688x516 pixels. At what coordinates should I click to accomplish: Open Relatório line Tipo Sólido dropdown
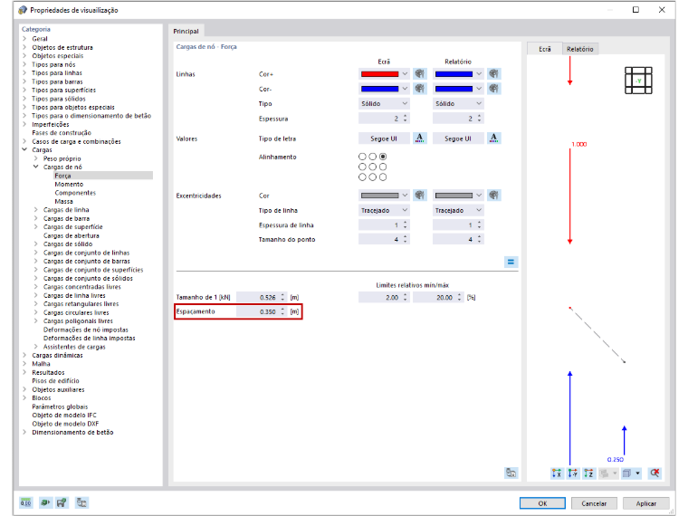click(x=458, y=103)
